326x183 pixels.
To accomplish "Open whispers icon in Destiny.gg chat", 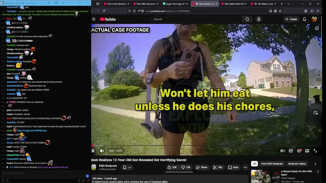I will click(x=7, y=181).
